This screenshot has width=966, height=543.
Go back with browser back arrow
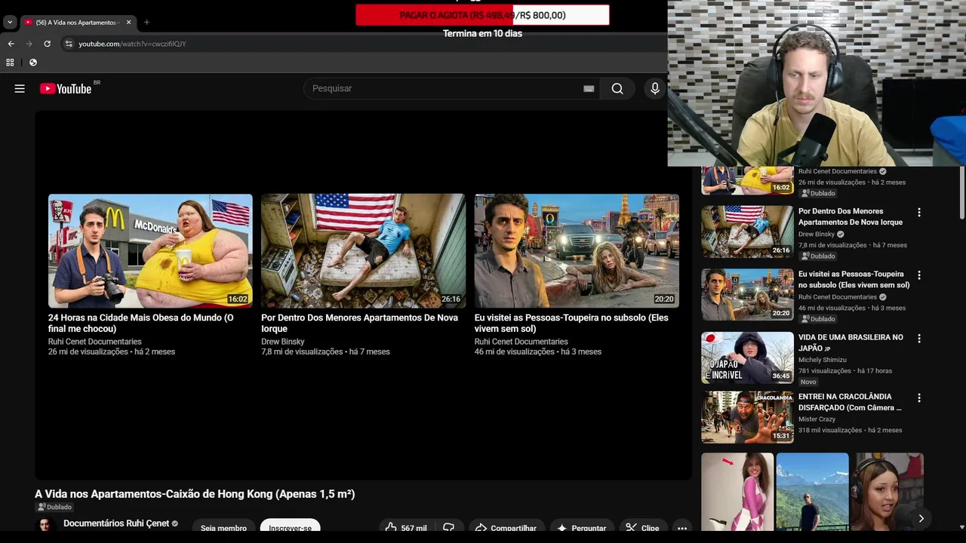click(11, 44)
